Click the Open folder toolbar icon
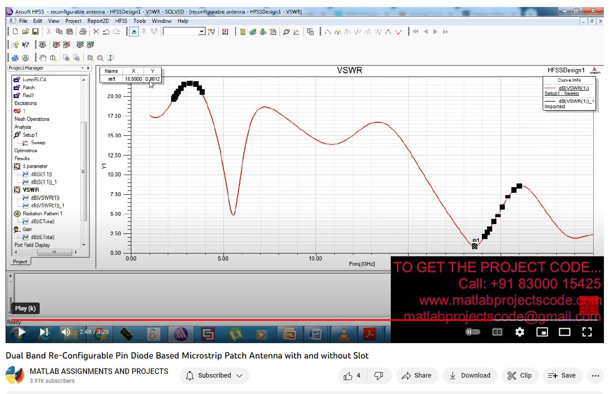610x394 pixels. [25, 32]
